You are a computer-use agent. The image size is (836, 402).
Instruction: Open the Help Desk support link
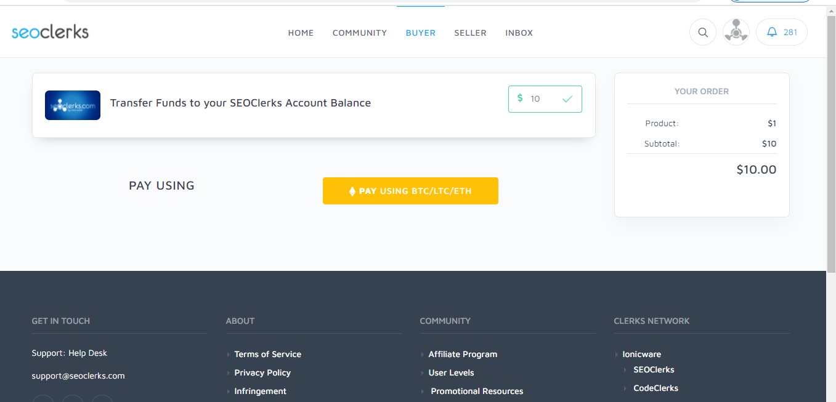87,353
